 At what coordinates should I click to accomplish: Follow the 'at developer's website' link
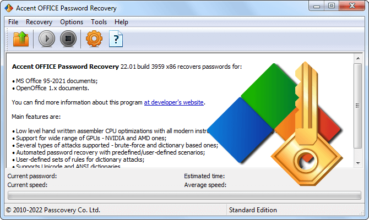pyautogui.click(x=173, y=102)
